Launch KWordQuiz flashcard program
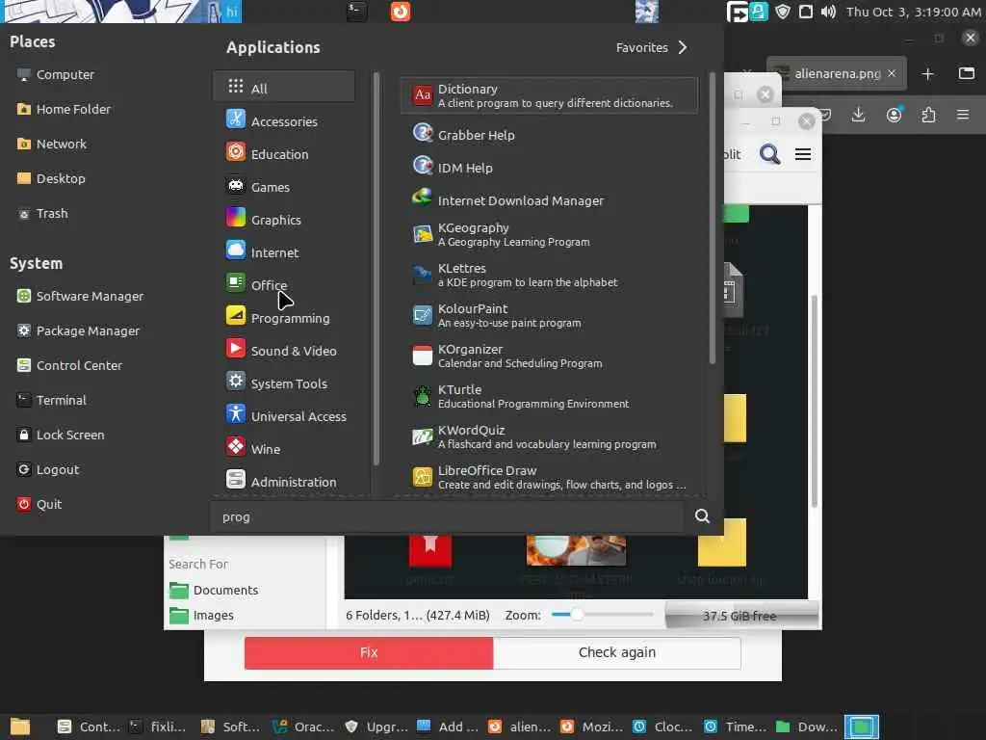This screenshot has width=986, height=740. [548, 436]
